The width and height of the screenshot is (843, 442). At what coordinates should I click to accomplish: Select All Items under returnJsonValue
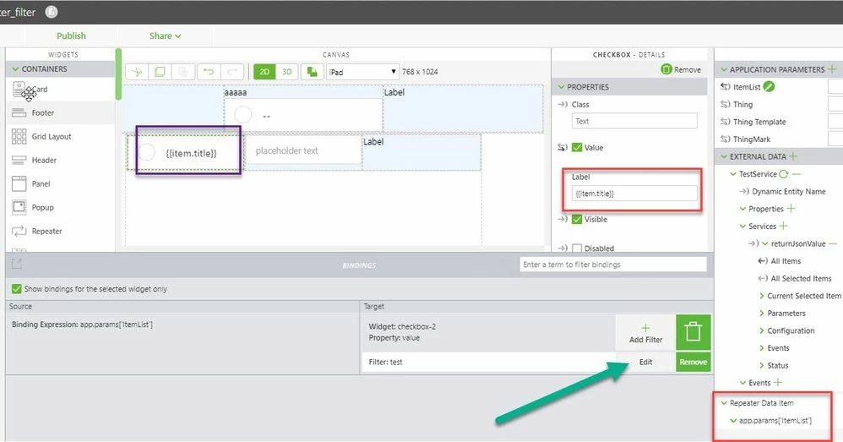pyautogui.click(x=786, y=261)
